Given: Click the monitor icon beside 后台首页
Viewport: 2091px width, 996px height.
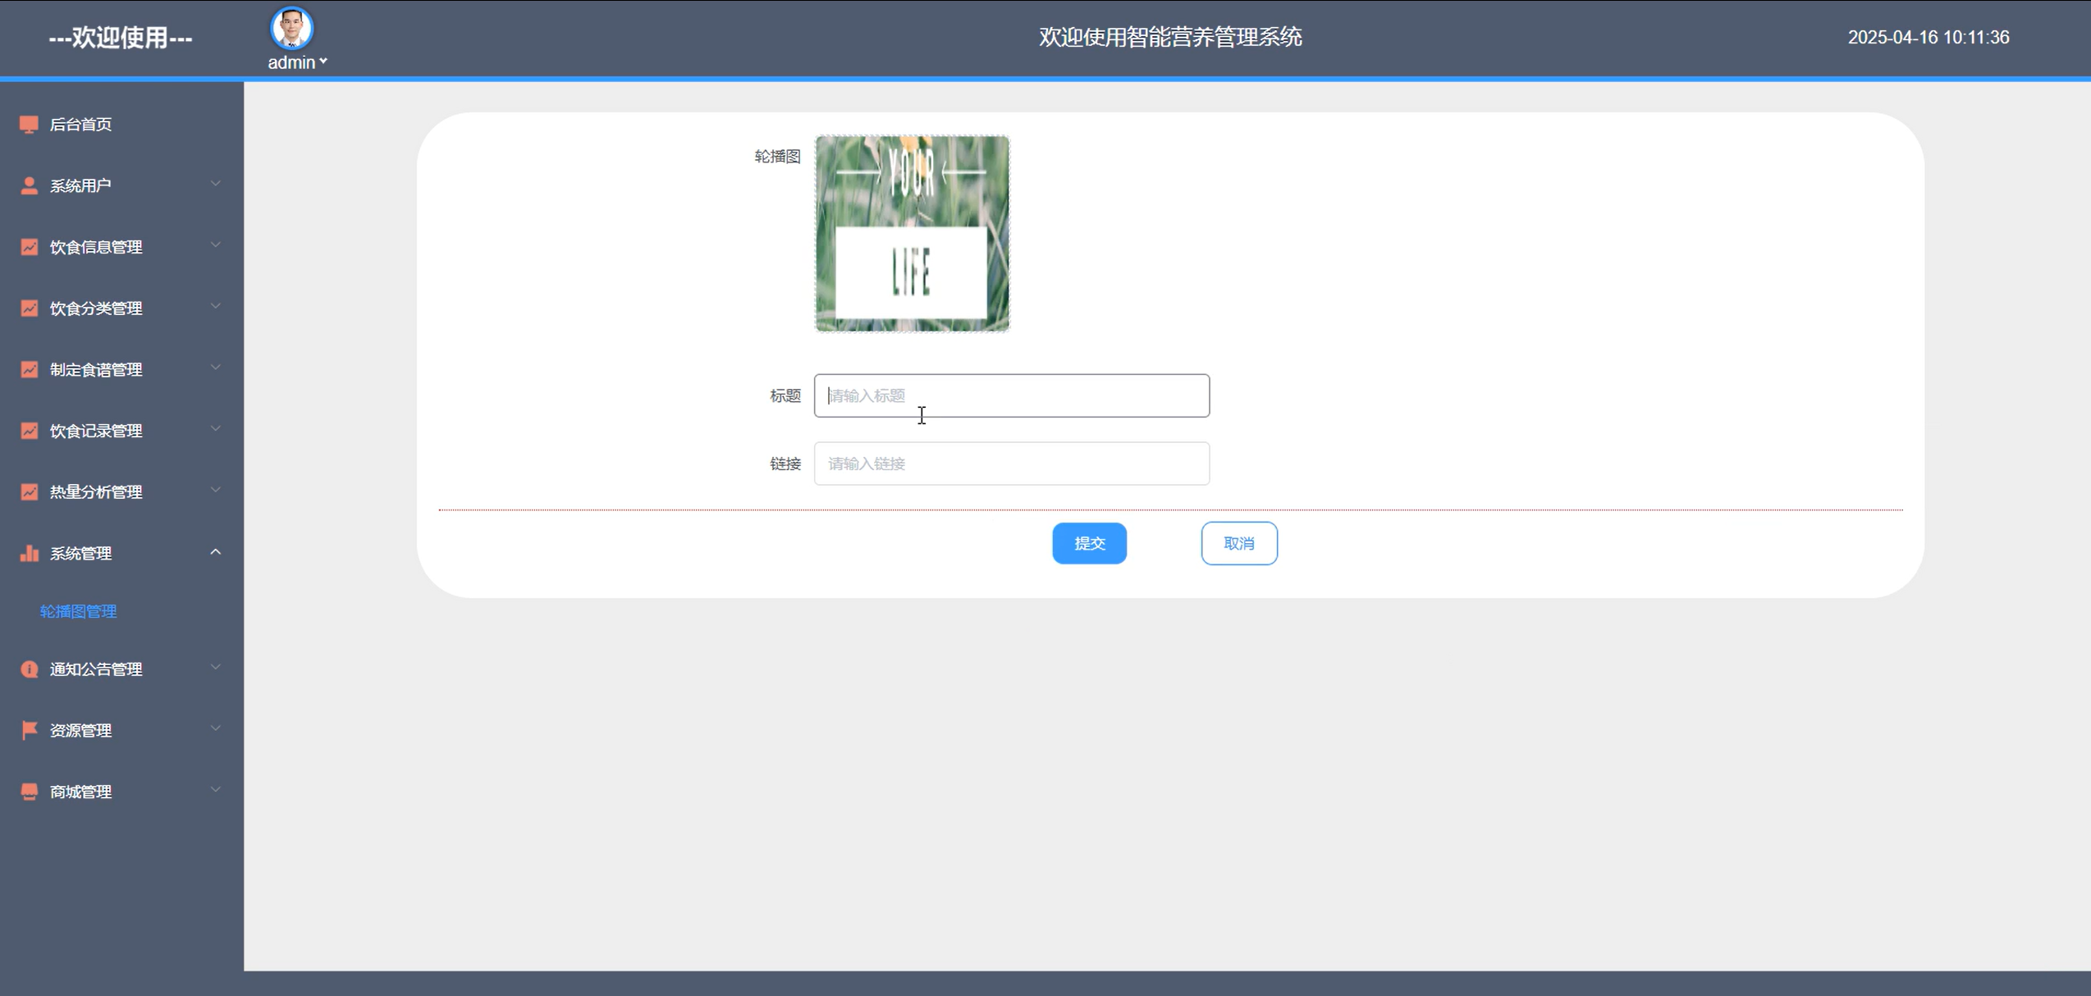Looking at the screenshot, I should (x=29, y=125).
